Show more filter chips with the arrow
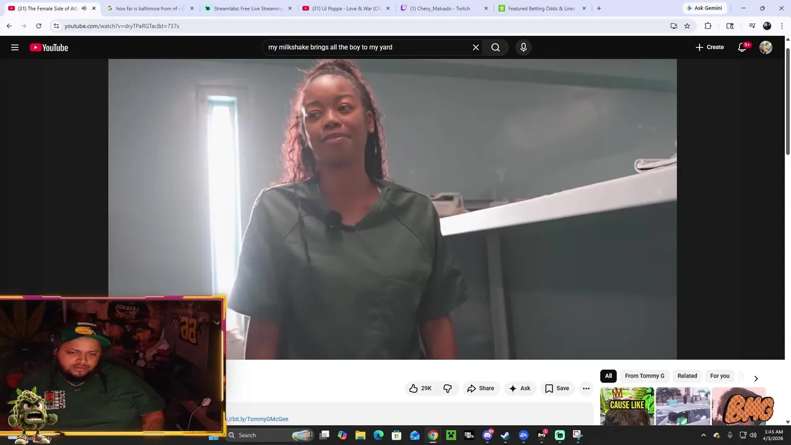 755,378
